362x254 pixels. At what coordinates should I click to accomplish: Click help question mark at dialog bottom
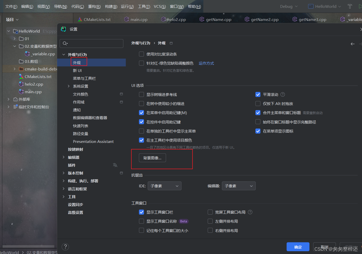[x=65, y=247]
